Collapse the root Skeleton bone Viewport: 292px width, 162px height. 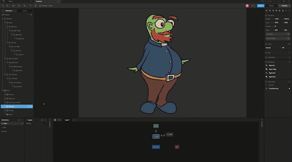[3, 19]
